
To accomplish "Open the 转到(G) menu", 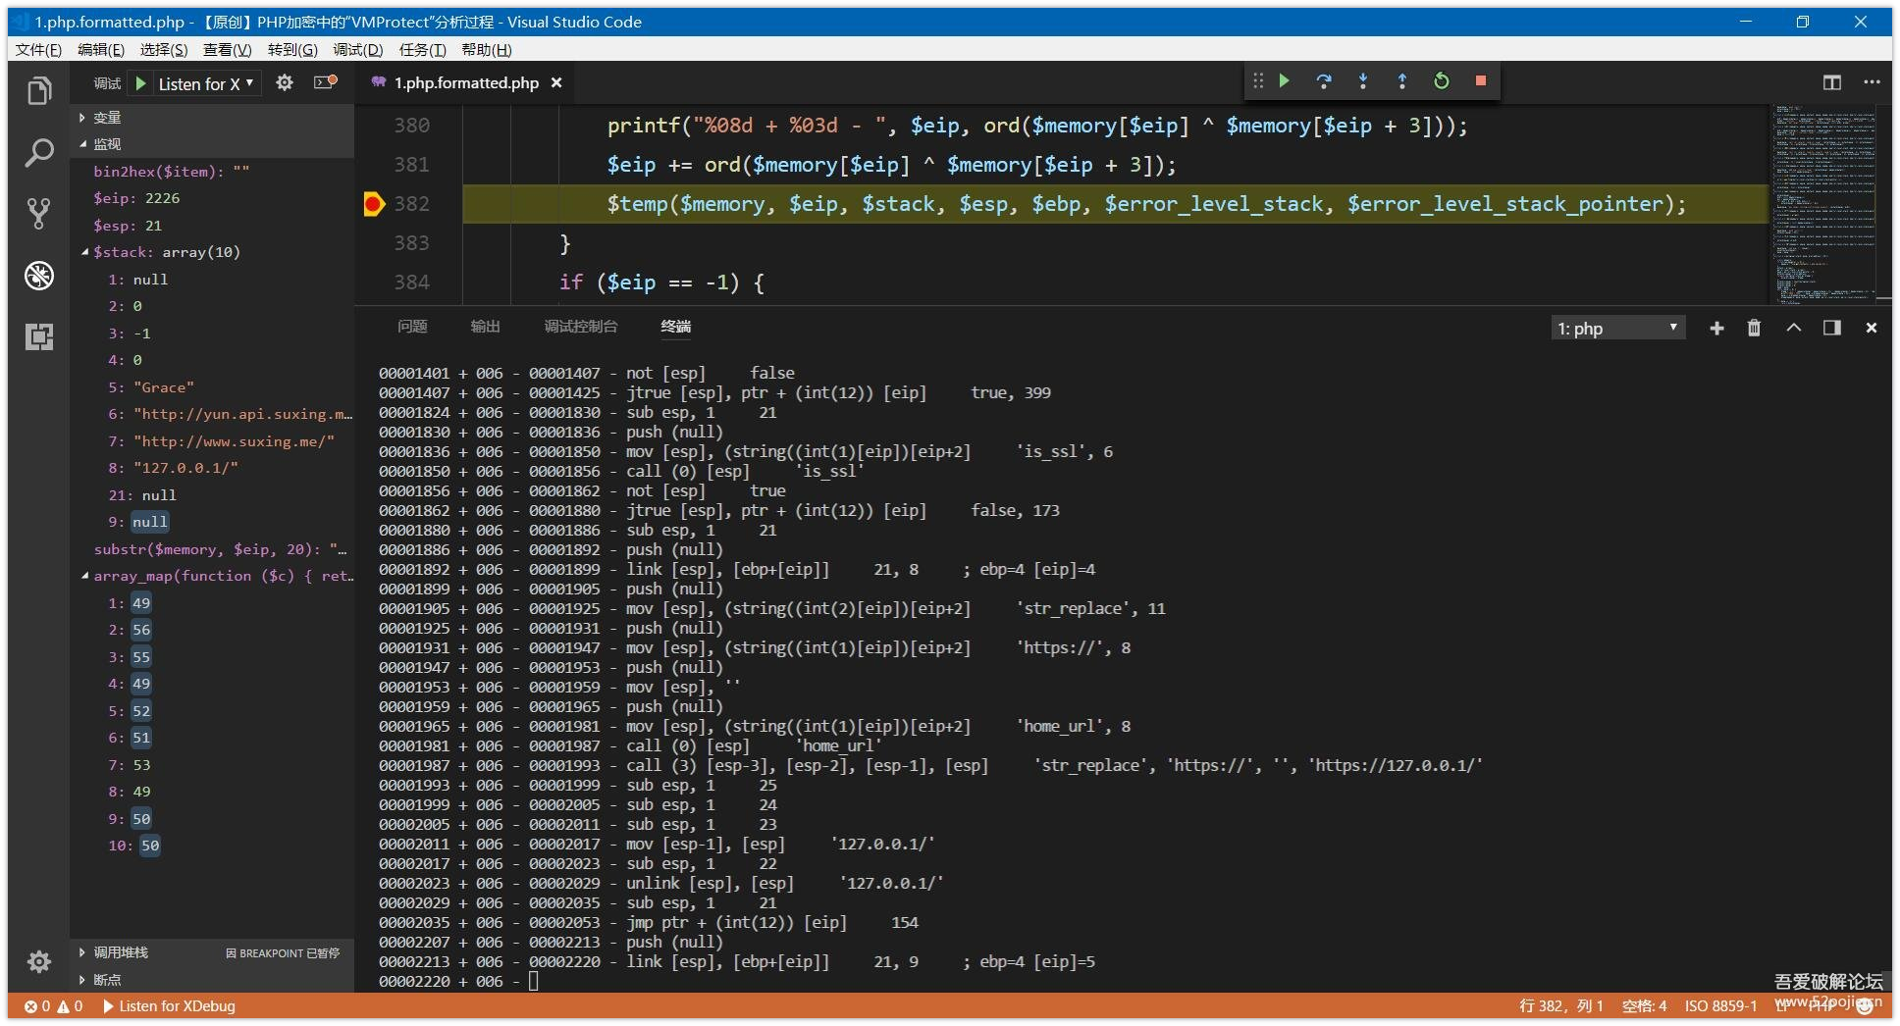I will [x=292, y=49].
